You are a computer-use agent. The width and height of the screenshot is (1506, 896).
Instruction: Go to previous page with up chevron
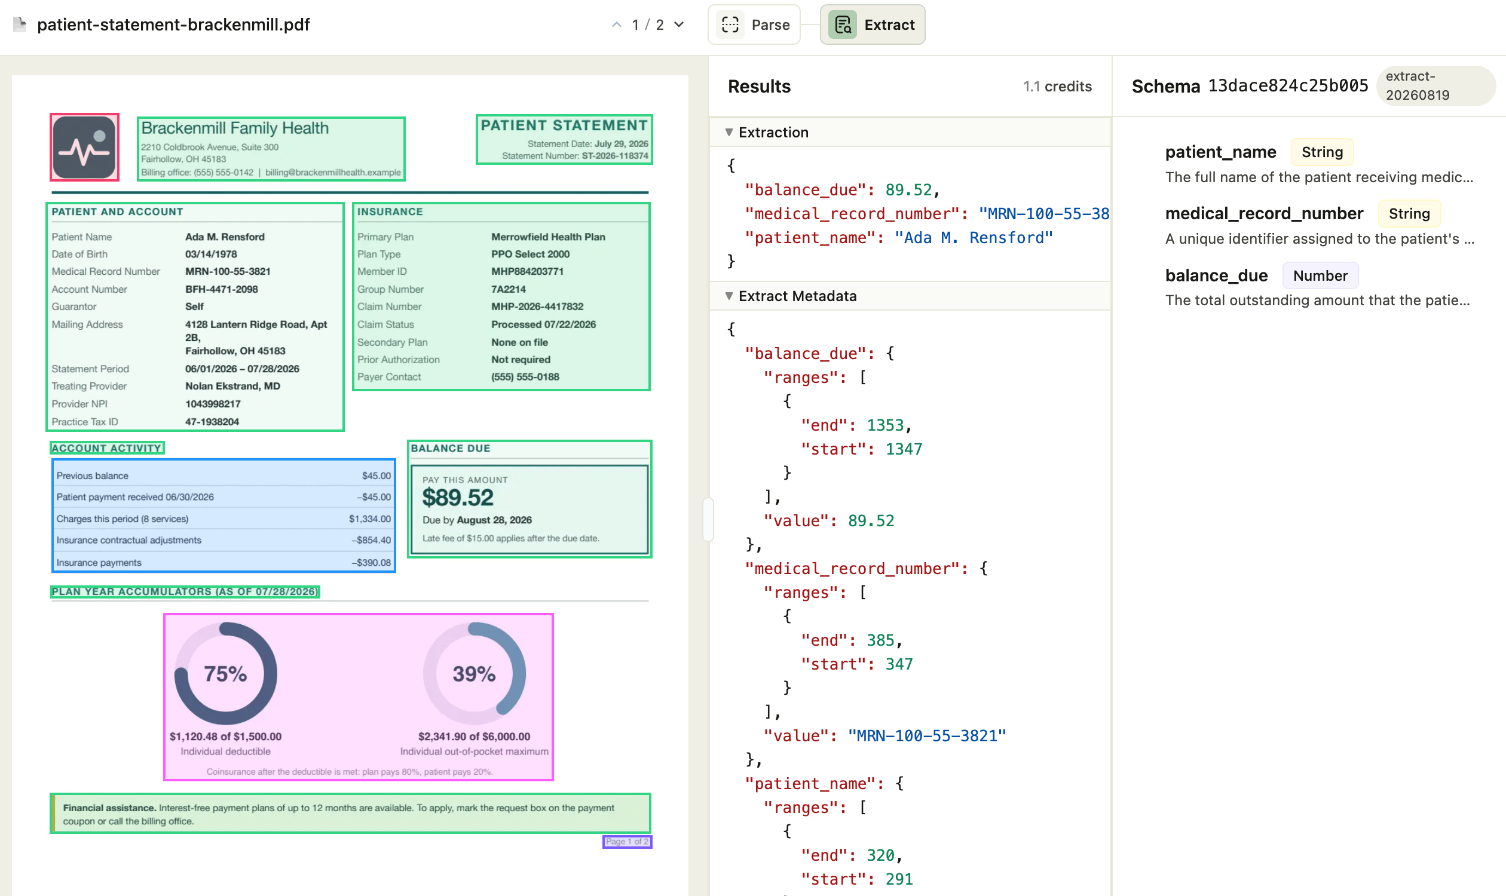coord(616,24)
